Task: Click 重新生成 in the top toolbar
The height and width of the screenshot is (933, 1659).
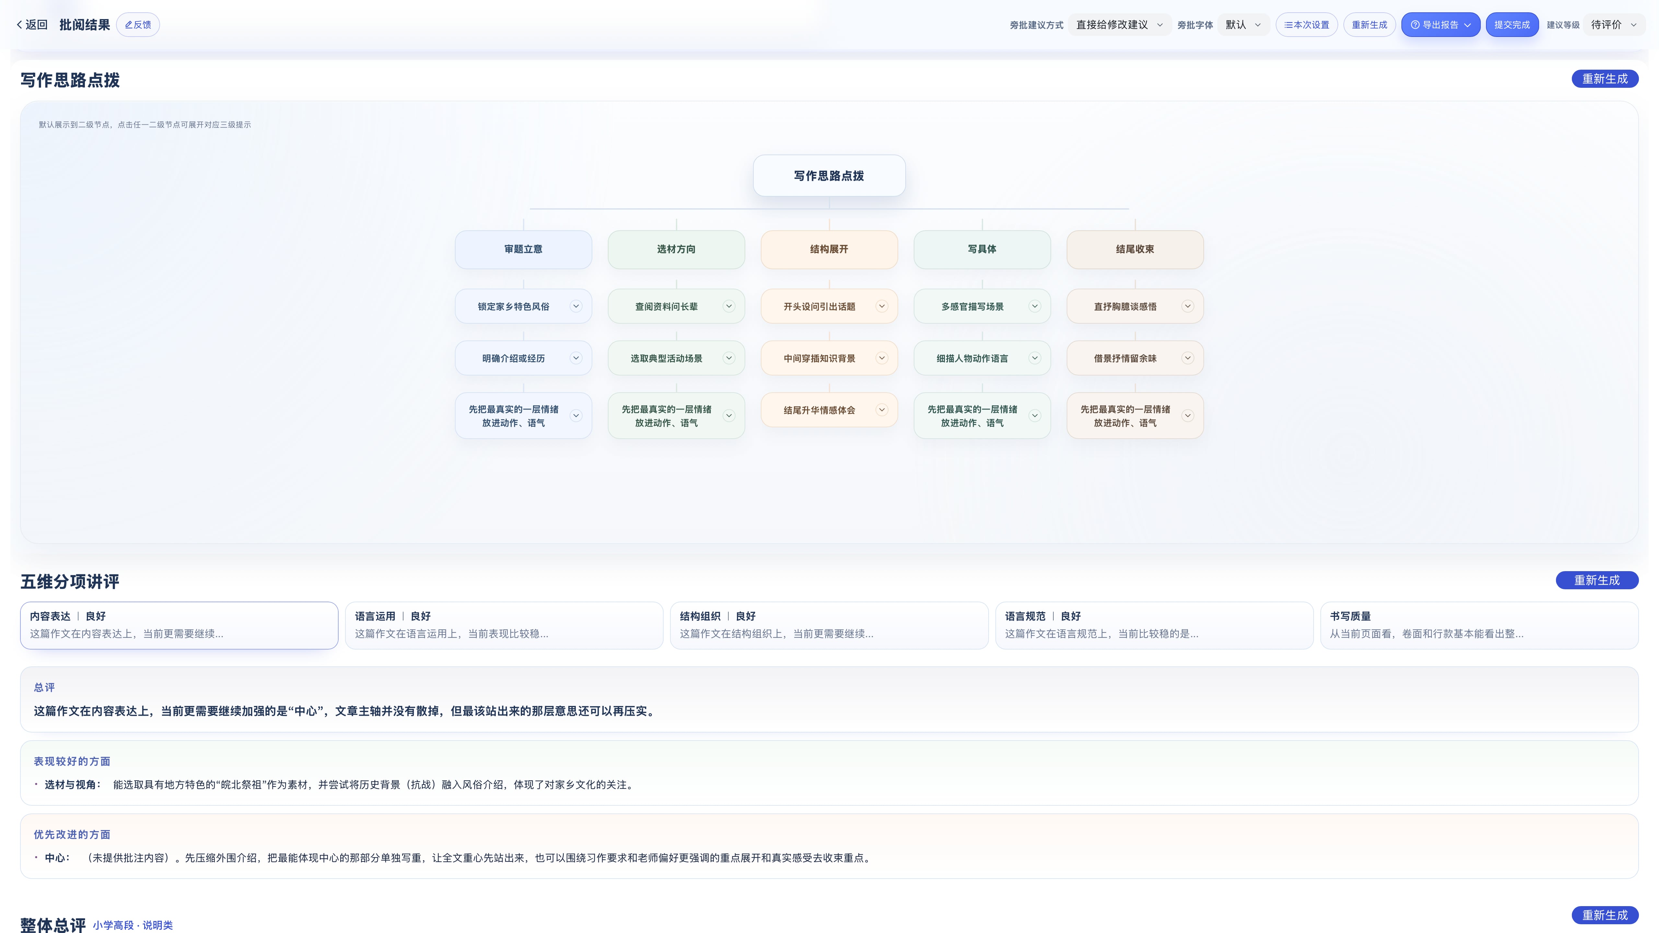Action: coord(1369,25)
